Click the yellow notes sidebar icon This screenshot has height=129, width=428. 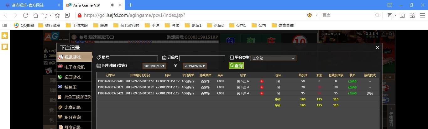(x=5, y=47)
